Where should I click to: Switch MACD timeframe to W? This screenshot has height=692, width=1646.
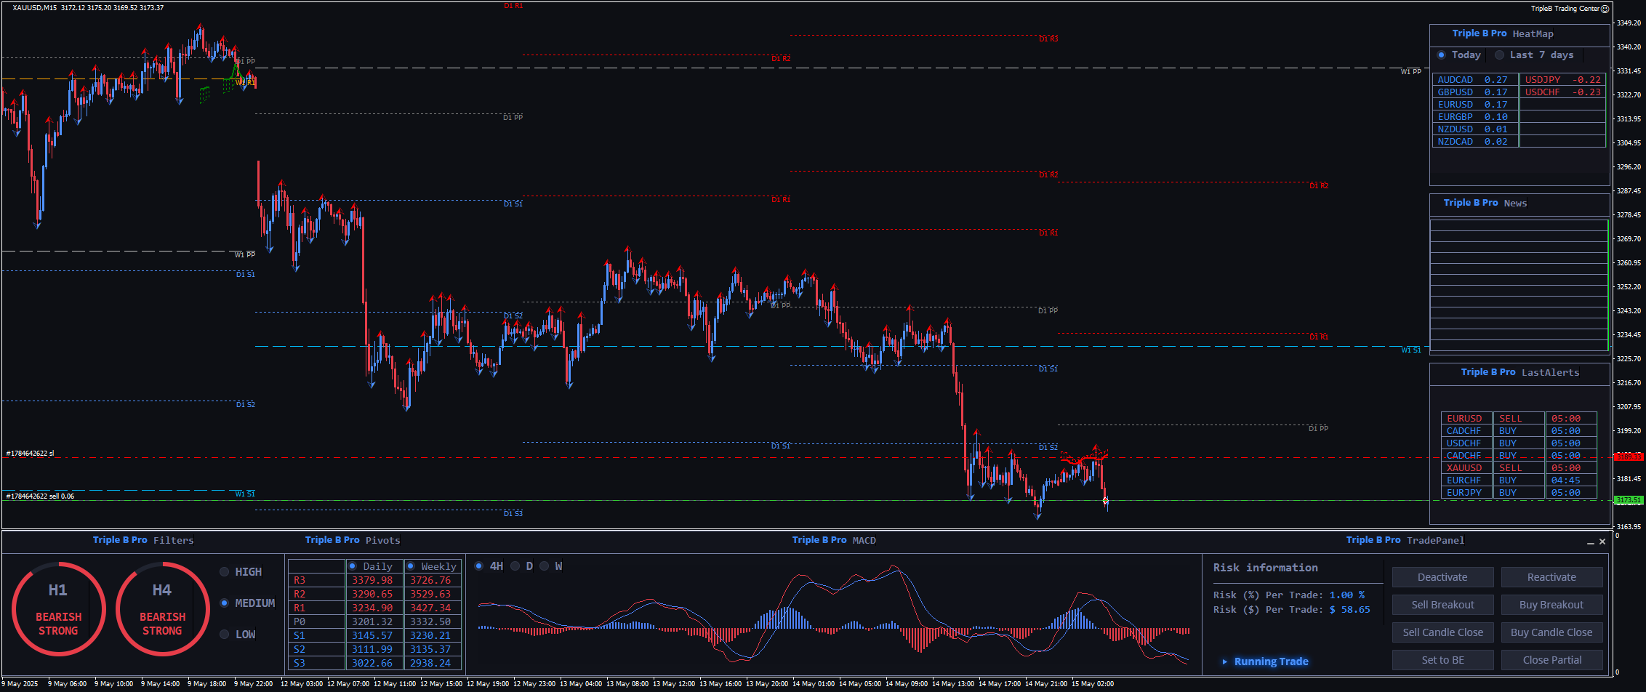tap(545, 566)
